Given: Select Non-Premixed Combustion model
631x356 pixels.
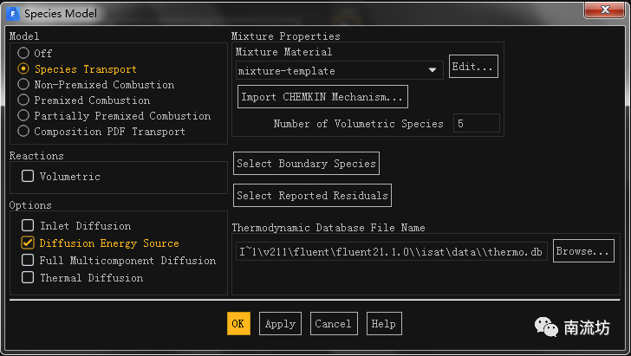Looking at the screenshot, I should pyautogui.click(x=23, y=85).
